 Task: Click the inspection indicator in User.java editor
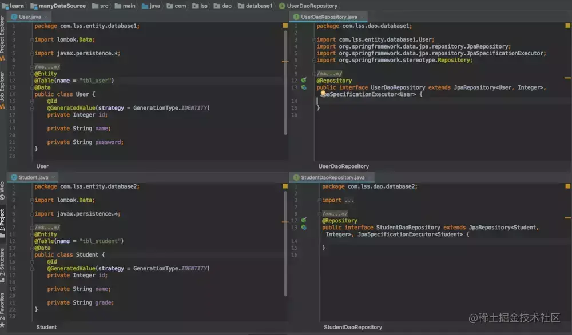point(285,26)
